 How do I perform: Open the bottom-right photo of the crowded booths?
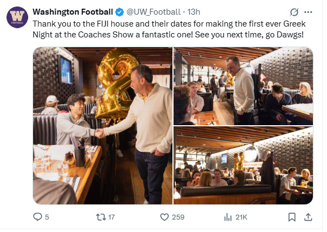243,165
